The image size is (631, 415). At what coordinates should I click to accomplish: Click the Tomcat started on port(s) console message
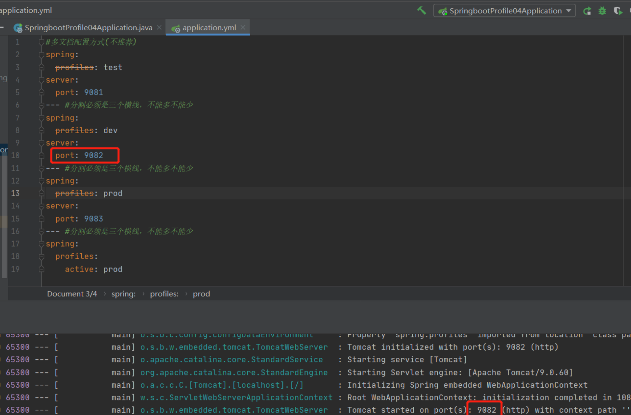489,410
